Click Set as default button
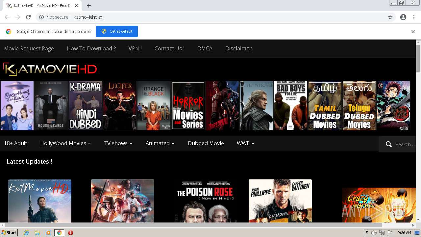Image resolution: width=421 pixels, height=237 pixels. click(117, 31)
